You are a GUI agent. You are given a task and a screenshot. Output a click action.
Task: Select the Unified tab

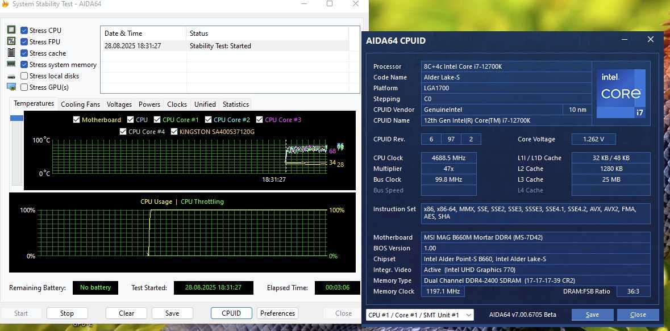205,104
